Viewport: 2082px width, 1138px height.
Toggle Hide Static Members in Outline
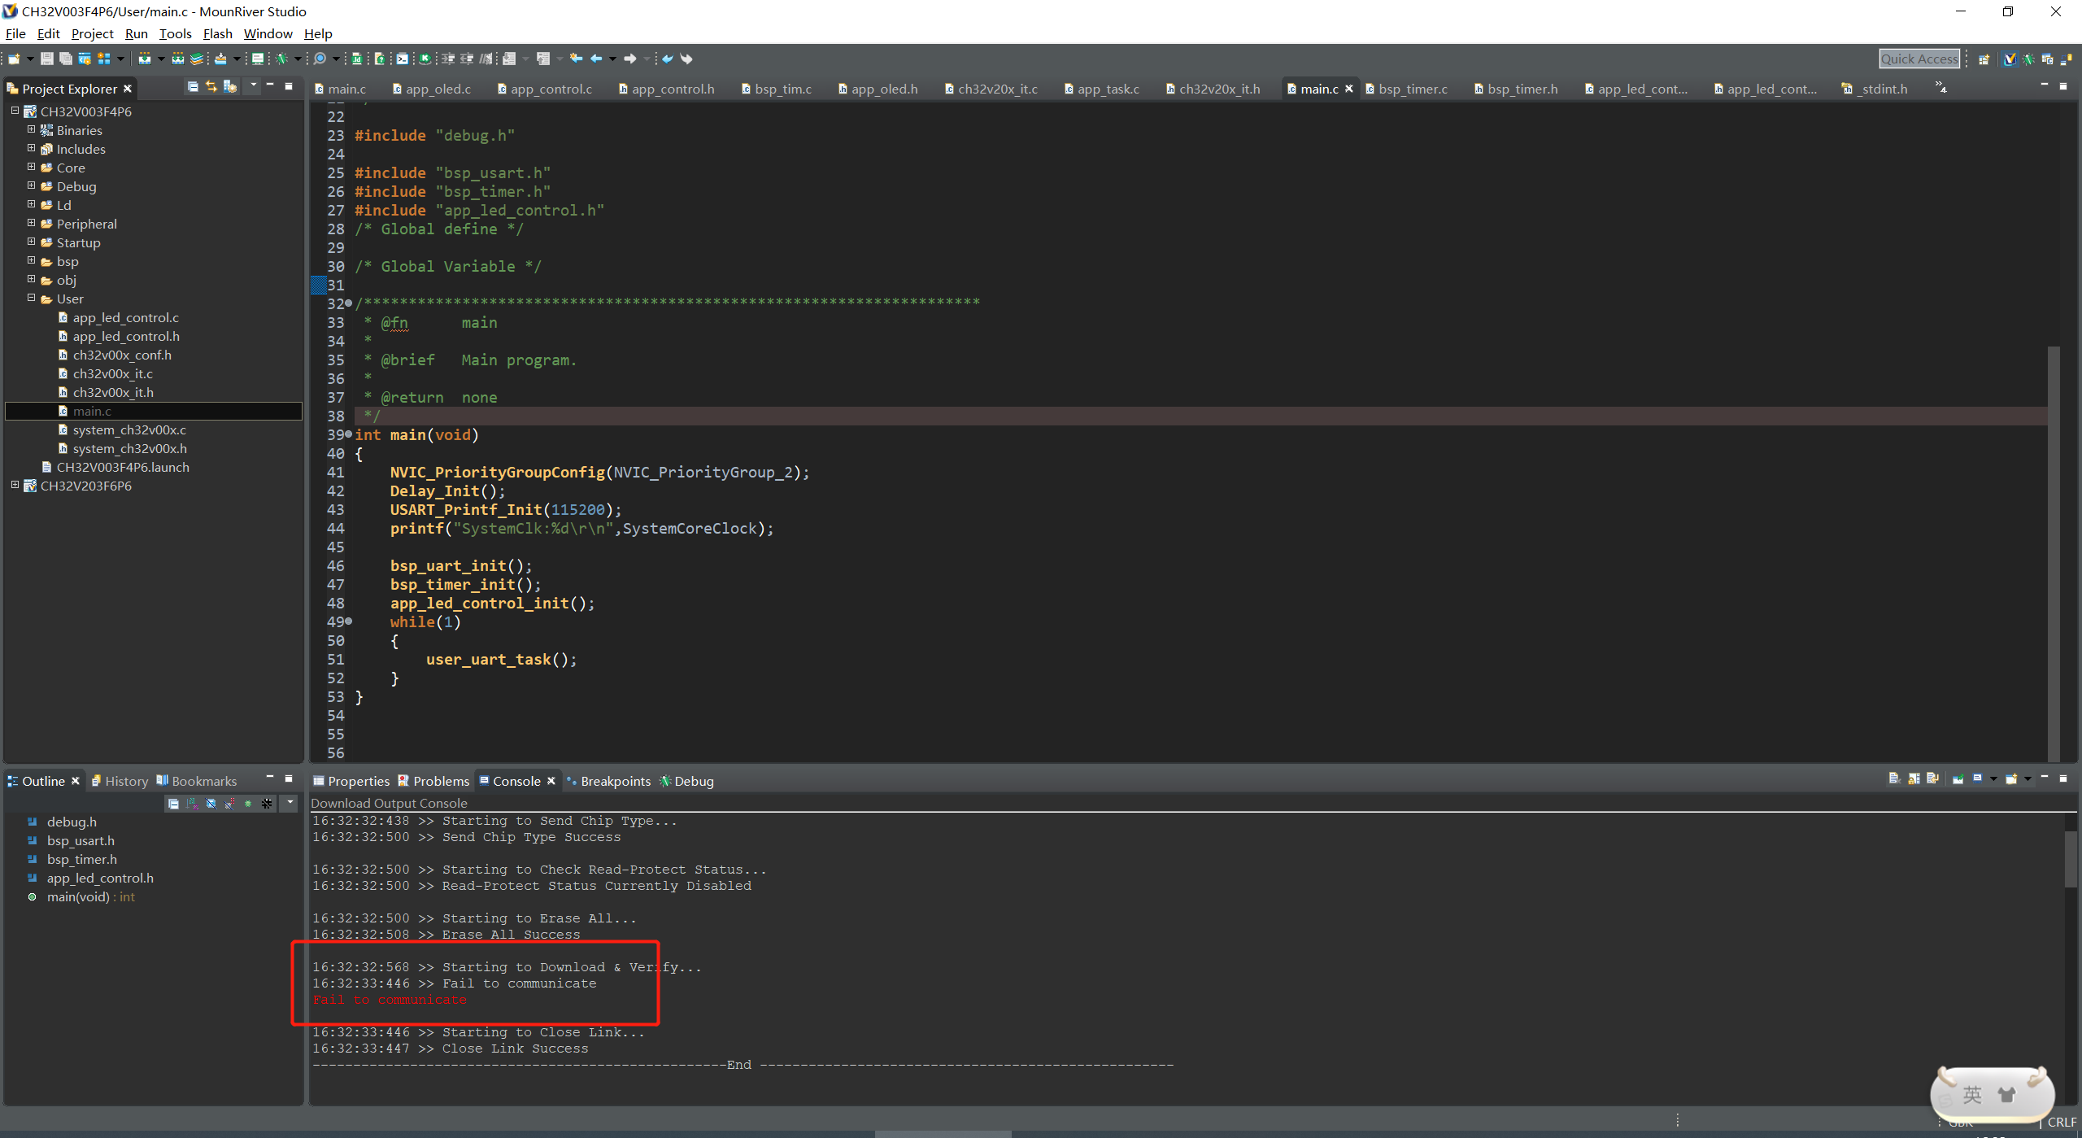pos(229,804)
